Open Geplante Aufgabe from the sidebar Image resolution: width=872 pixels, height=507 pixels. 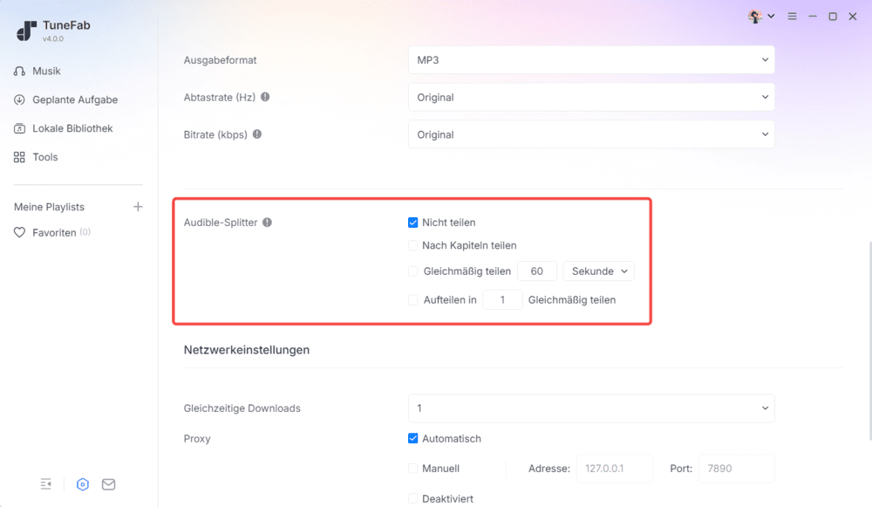(63, 99)
